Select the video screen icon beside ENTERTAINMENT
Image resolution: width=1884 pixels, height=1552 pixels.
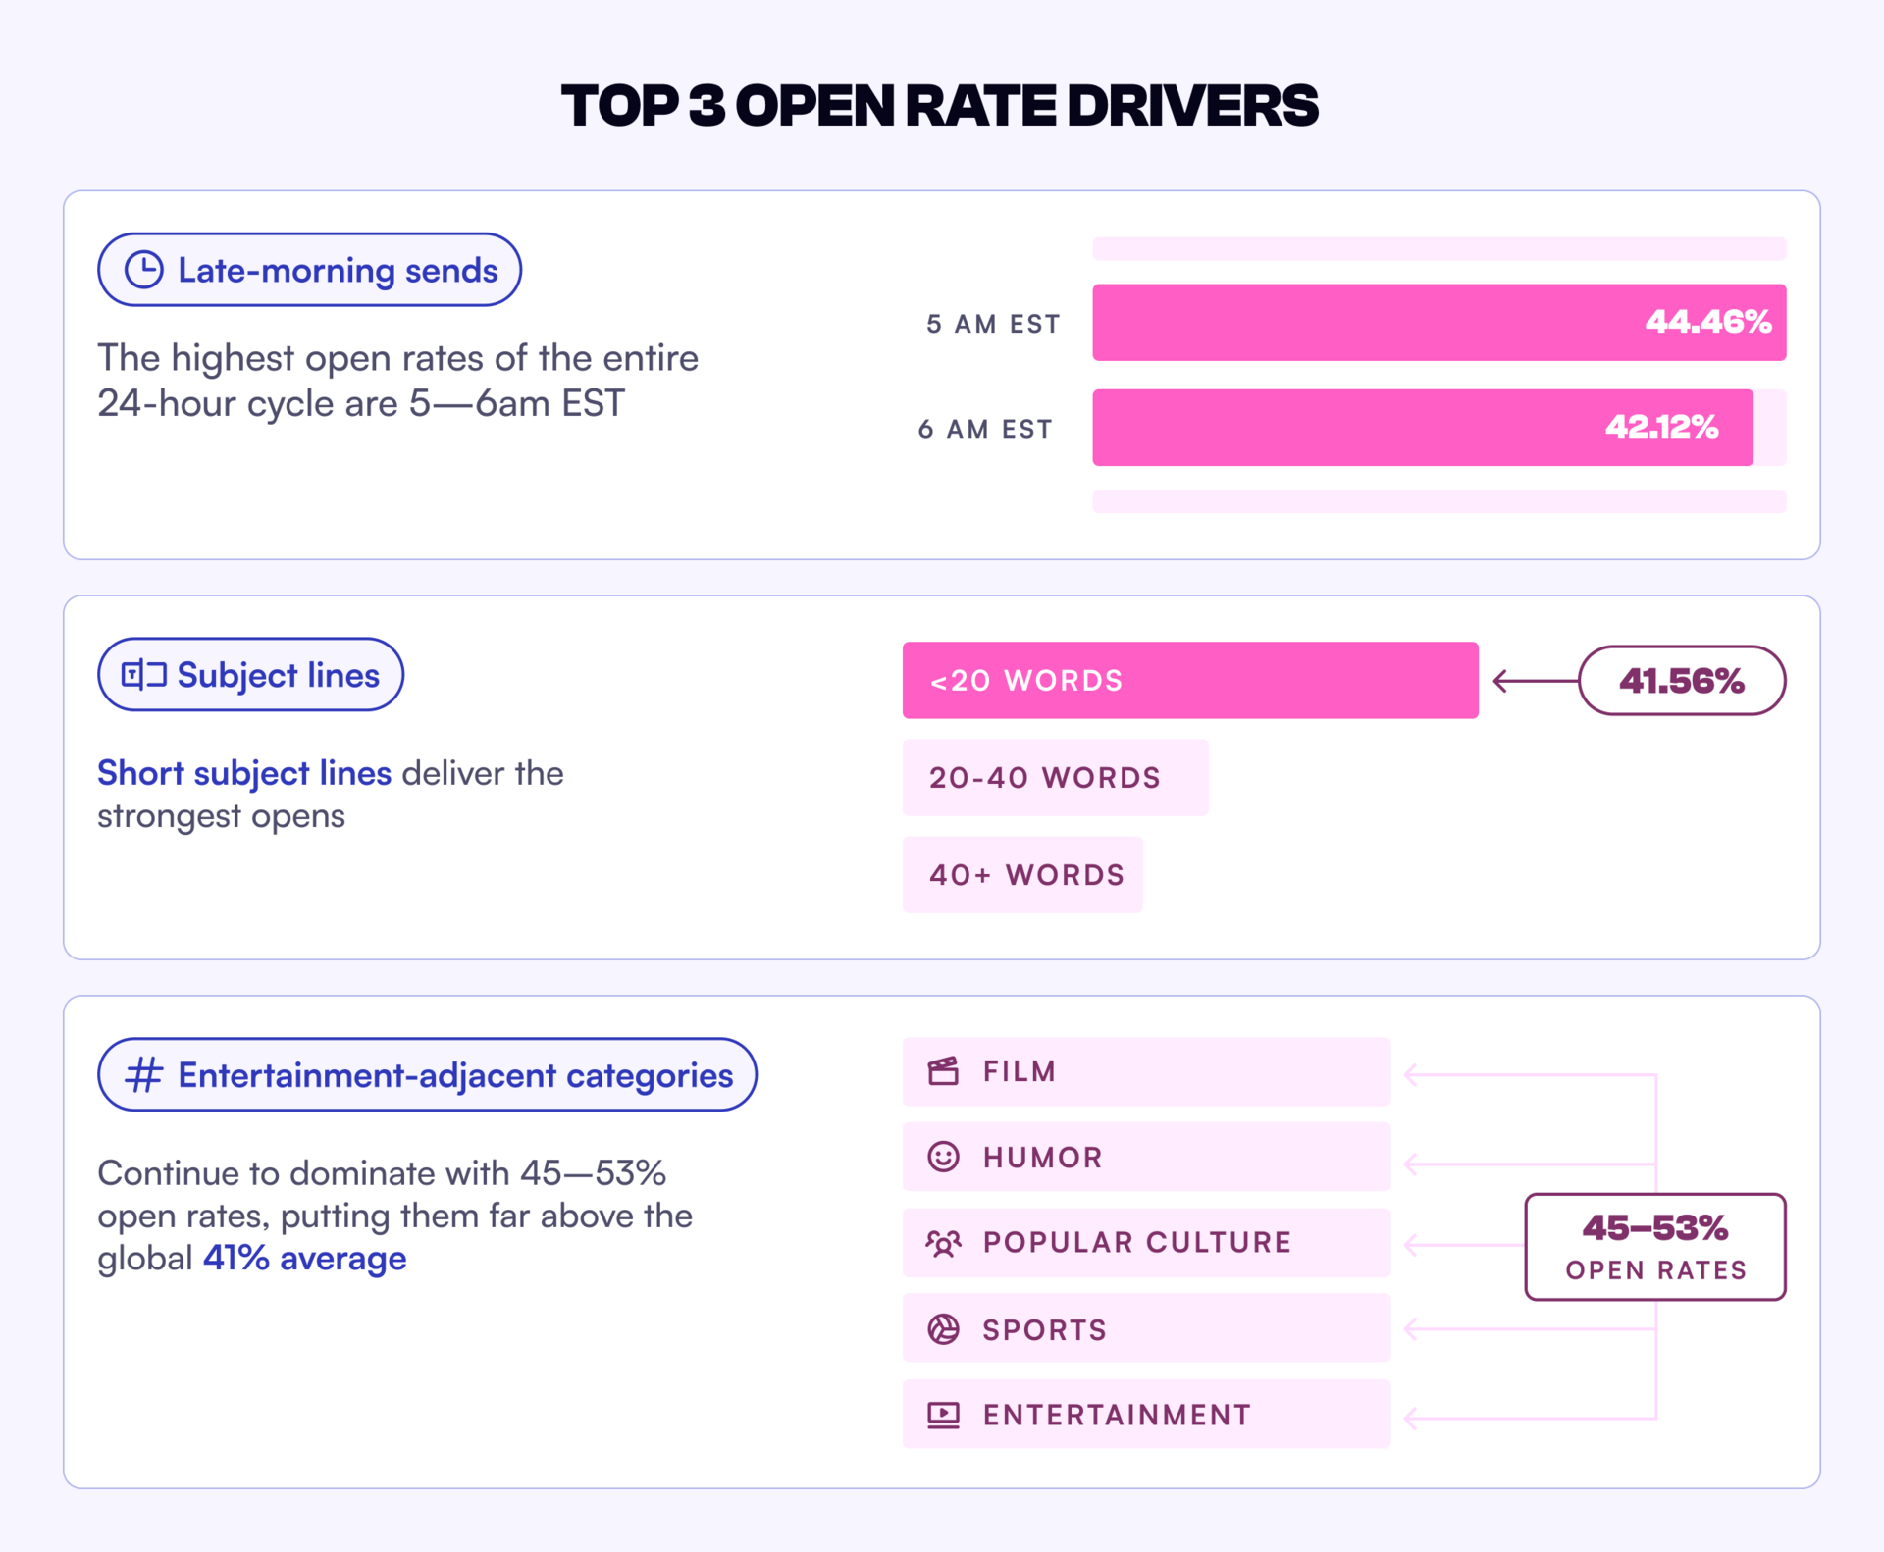(x=943, y=1414)
